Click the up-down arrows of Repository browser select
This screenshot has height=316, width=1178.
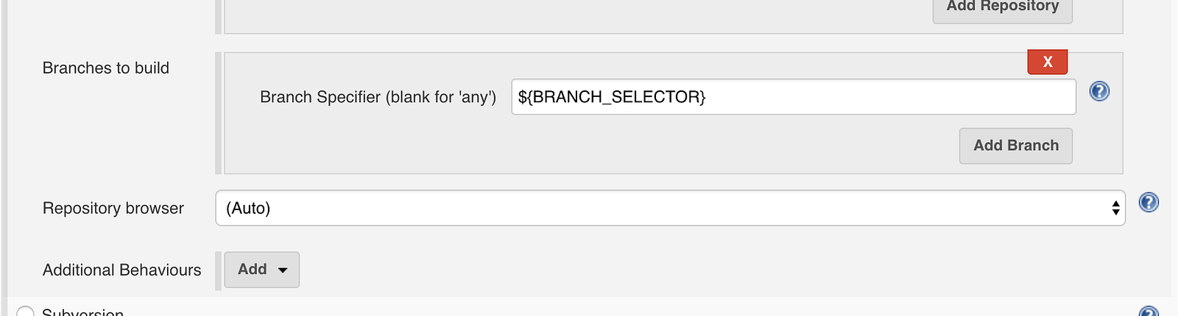pyautogui.click(x=1115, y=208)
